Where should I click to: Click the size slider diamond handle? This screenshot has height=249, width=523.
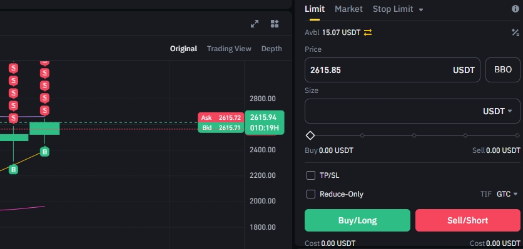tap(310, 135)
